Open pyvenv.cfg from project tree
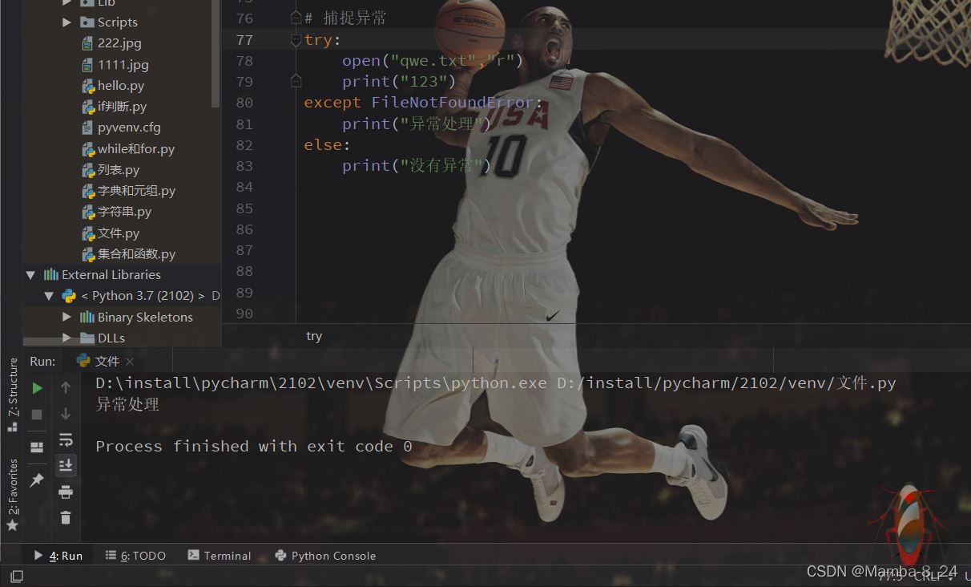 click(x=129, y=128)
